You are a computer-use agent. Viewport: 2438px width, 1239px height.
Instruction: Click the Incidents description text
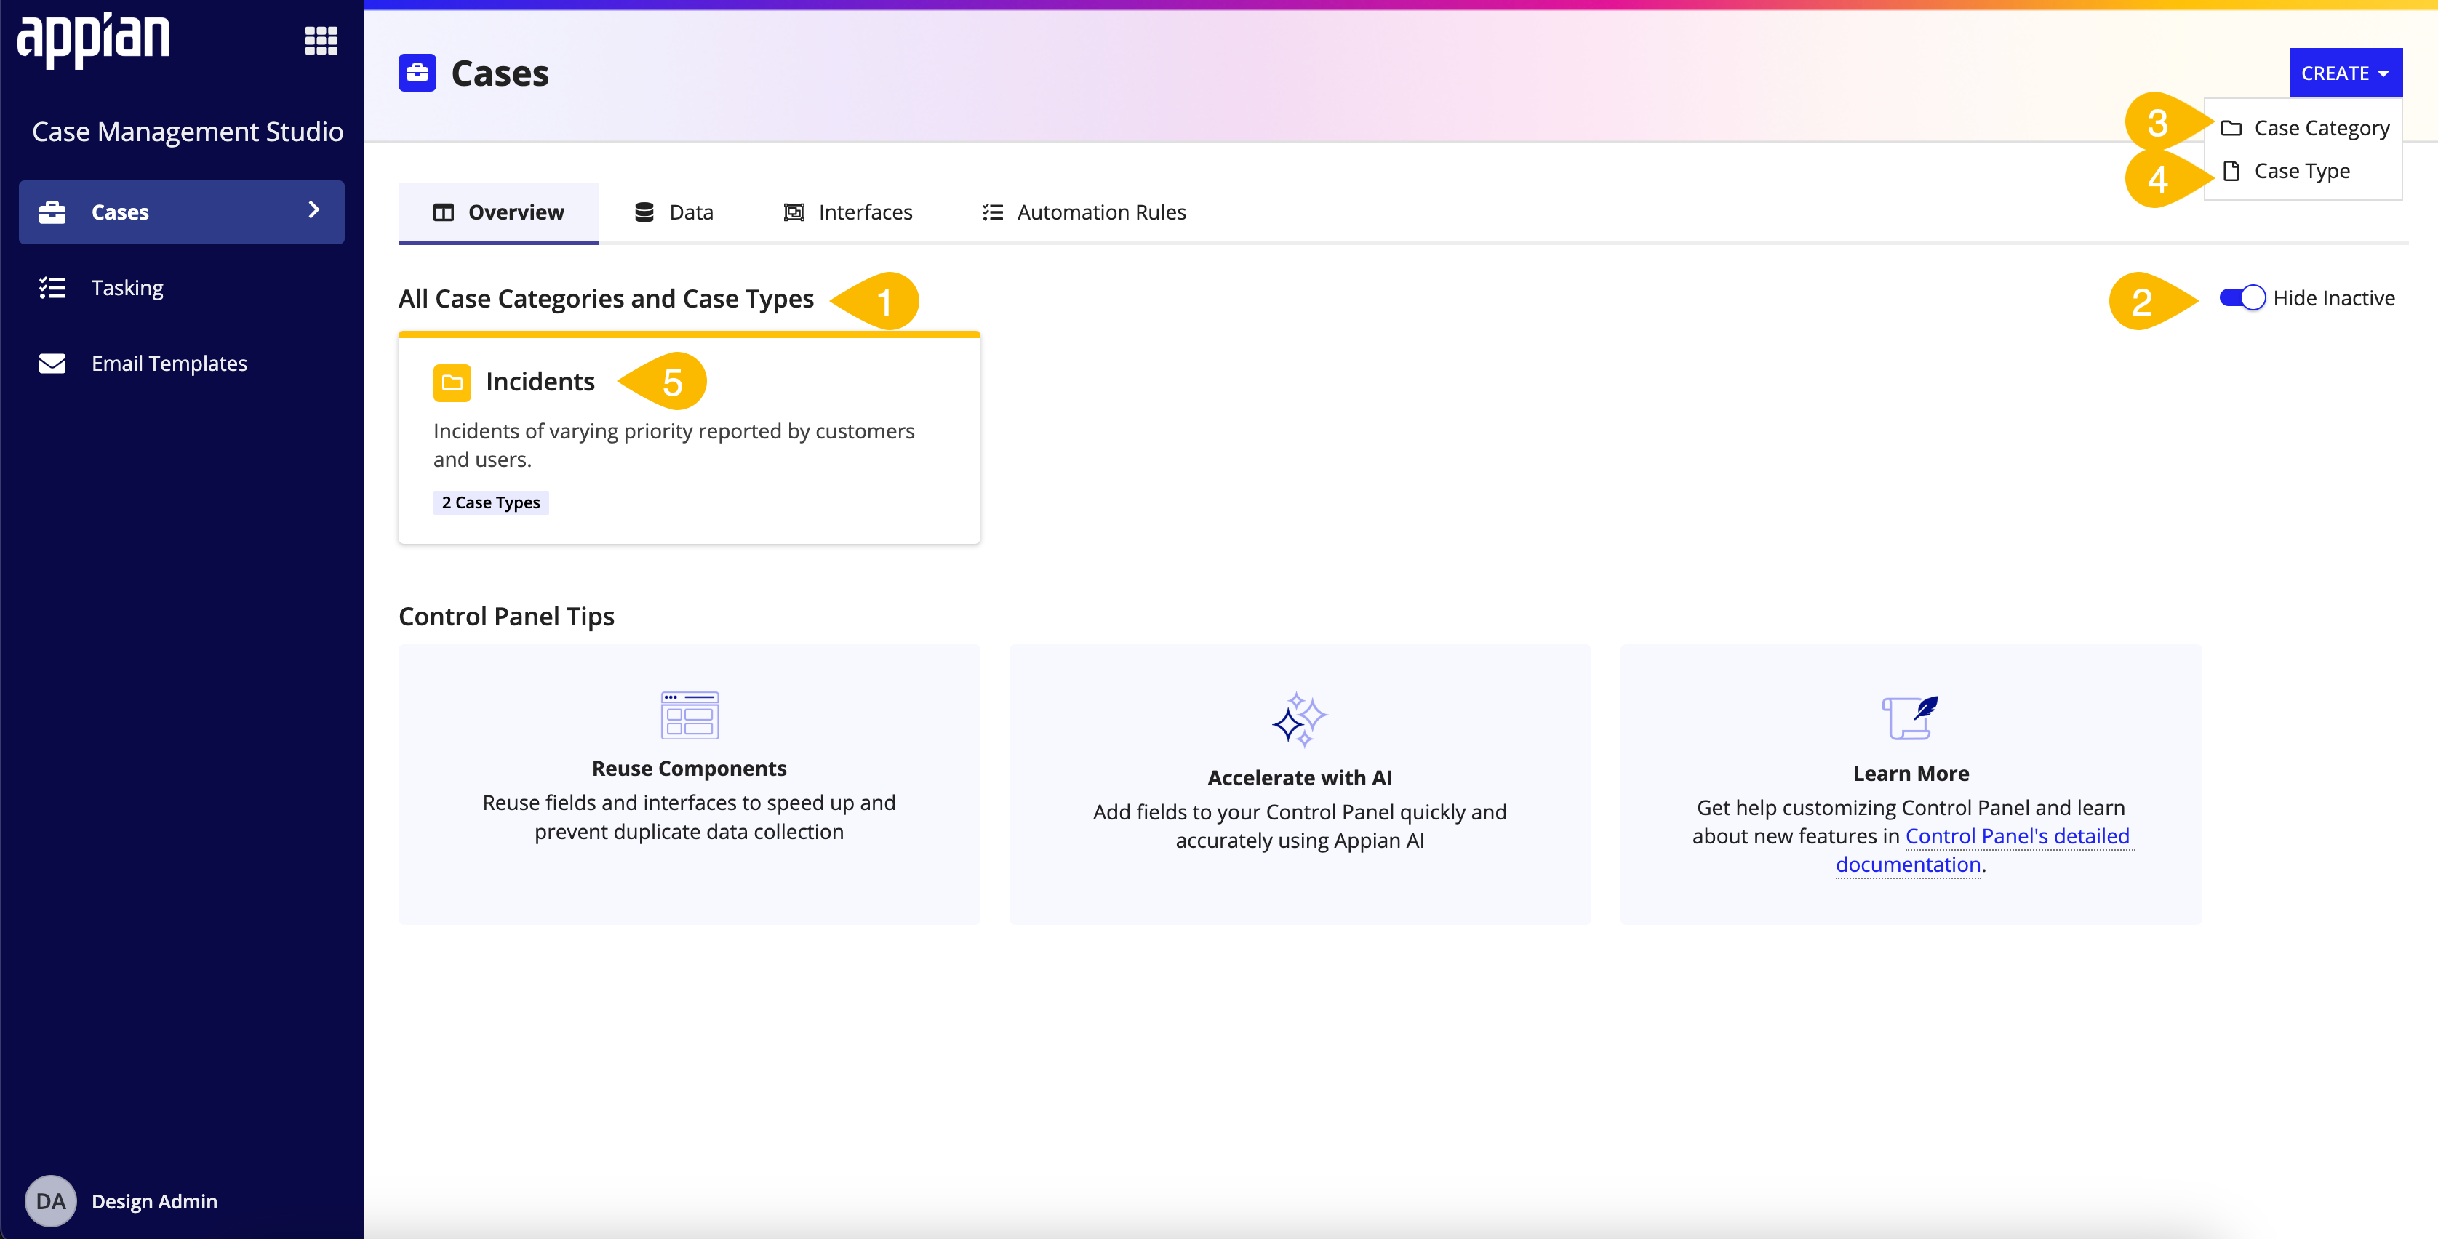pos(674,446)
